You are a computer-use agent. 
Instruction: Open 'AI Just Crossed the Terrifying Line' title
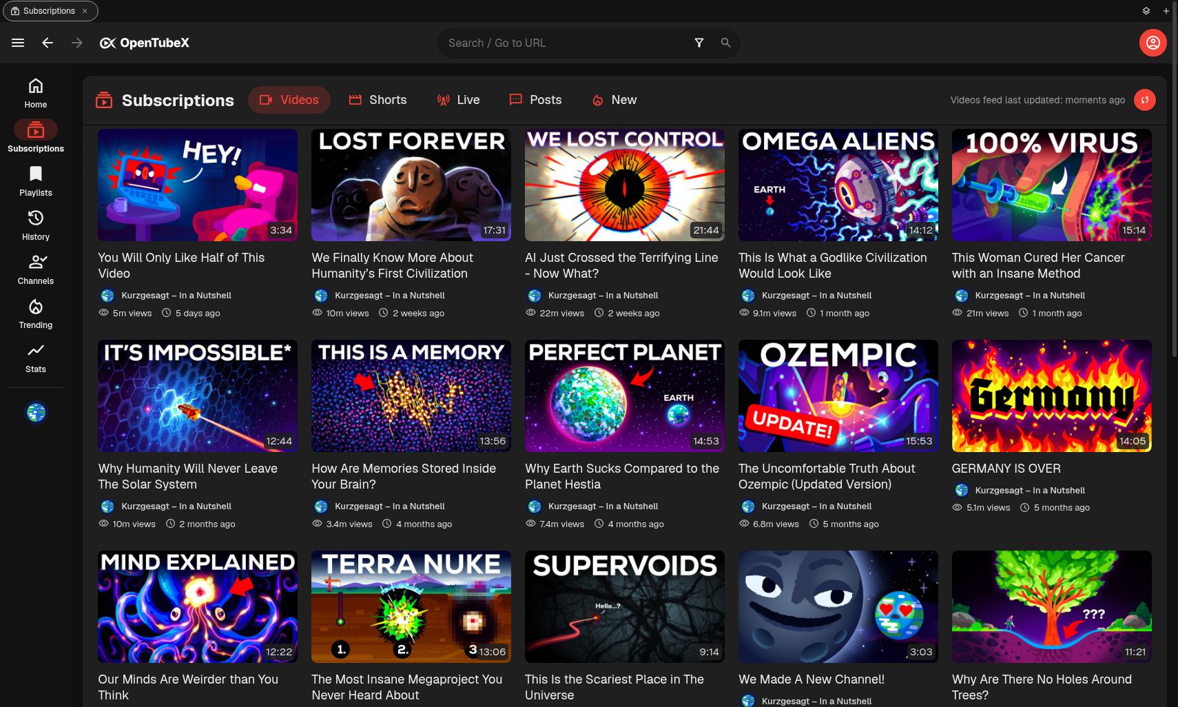click(x=621, y=265)
